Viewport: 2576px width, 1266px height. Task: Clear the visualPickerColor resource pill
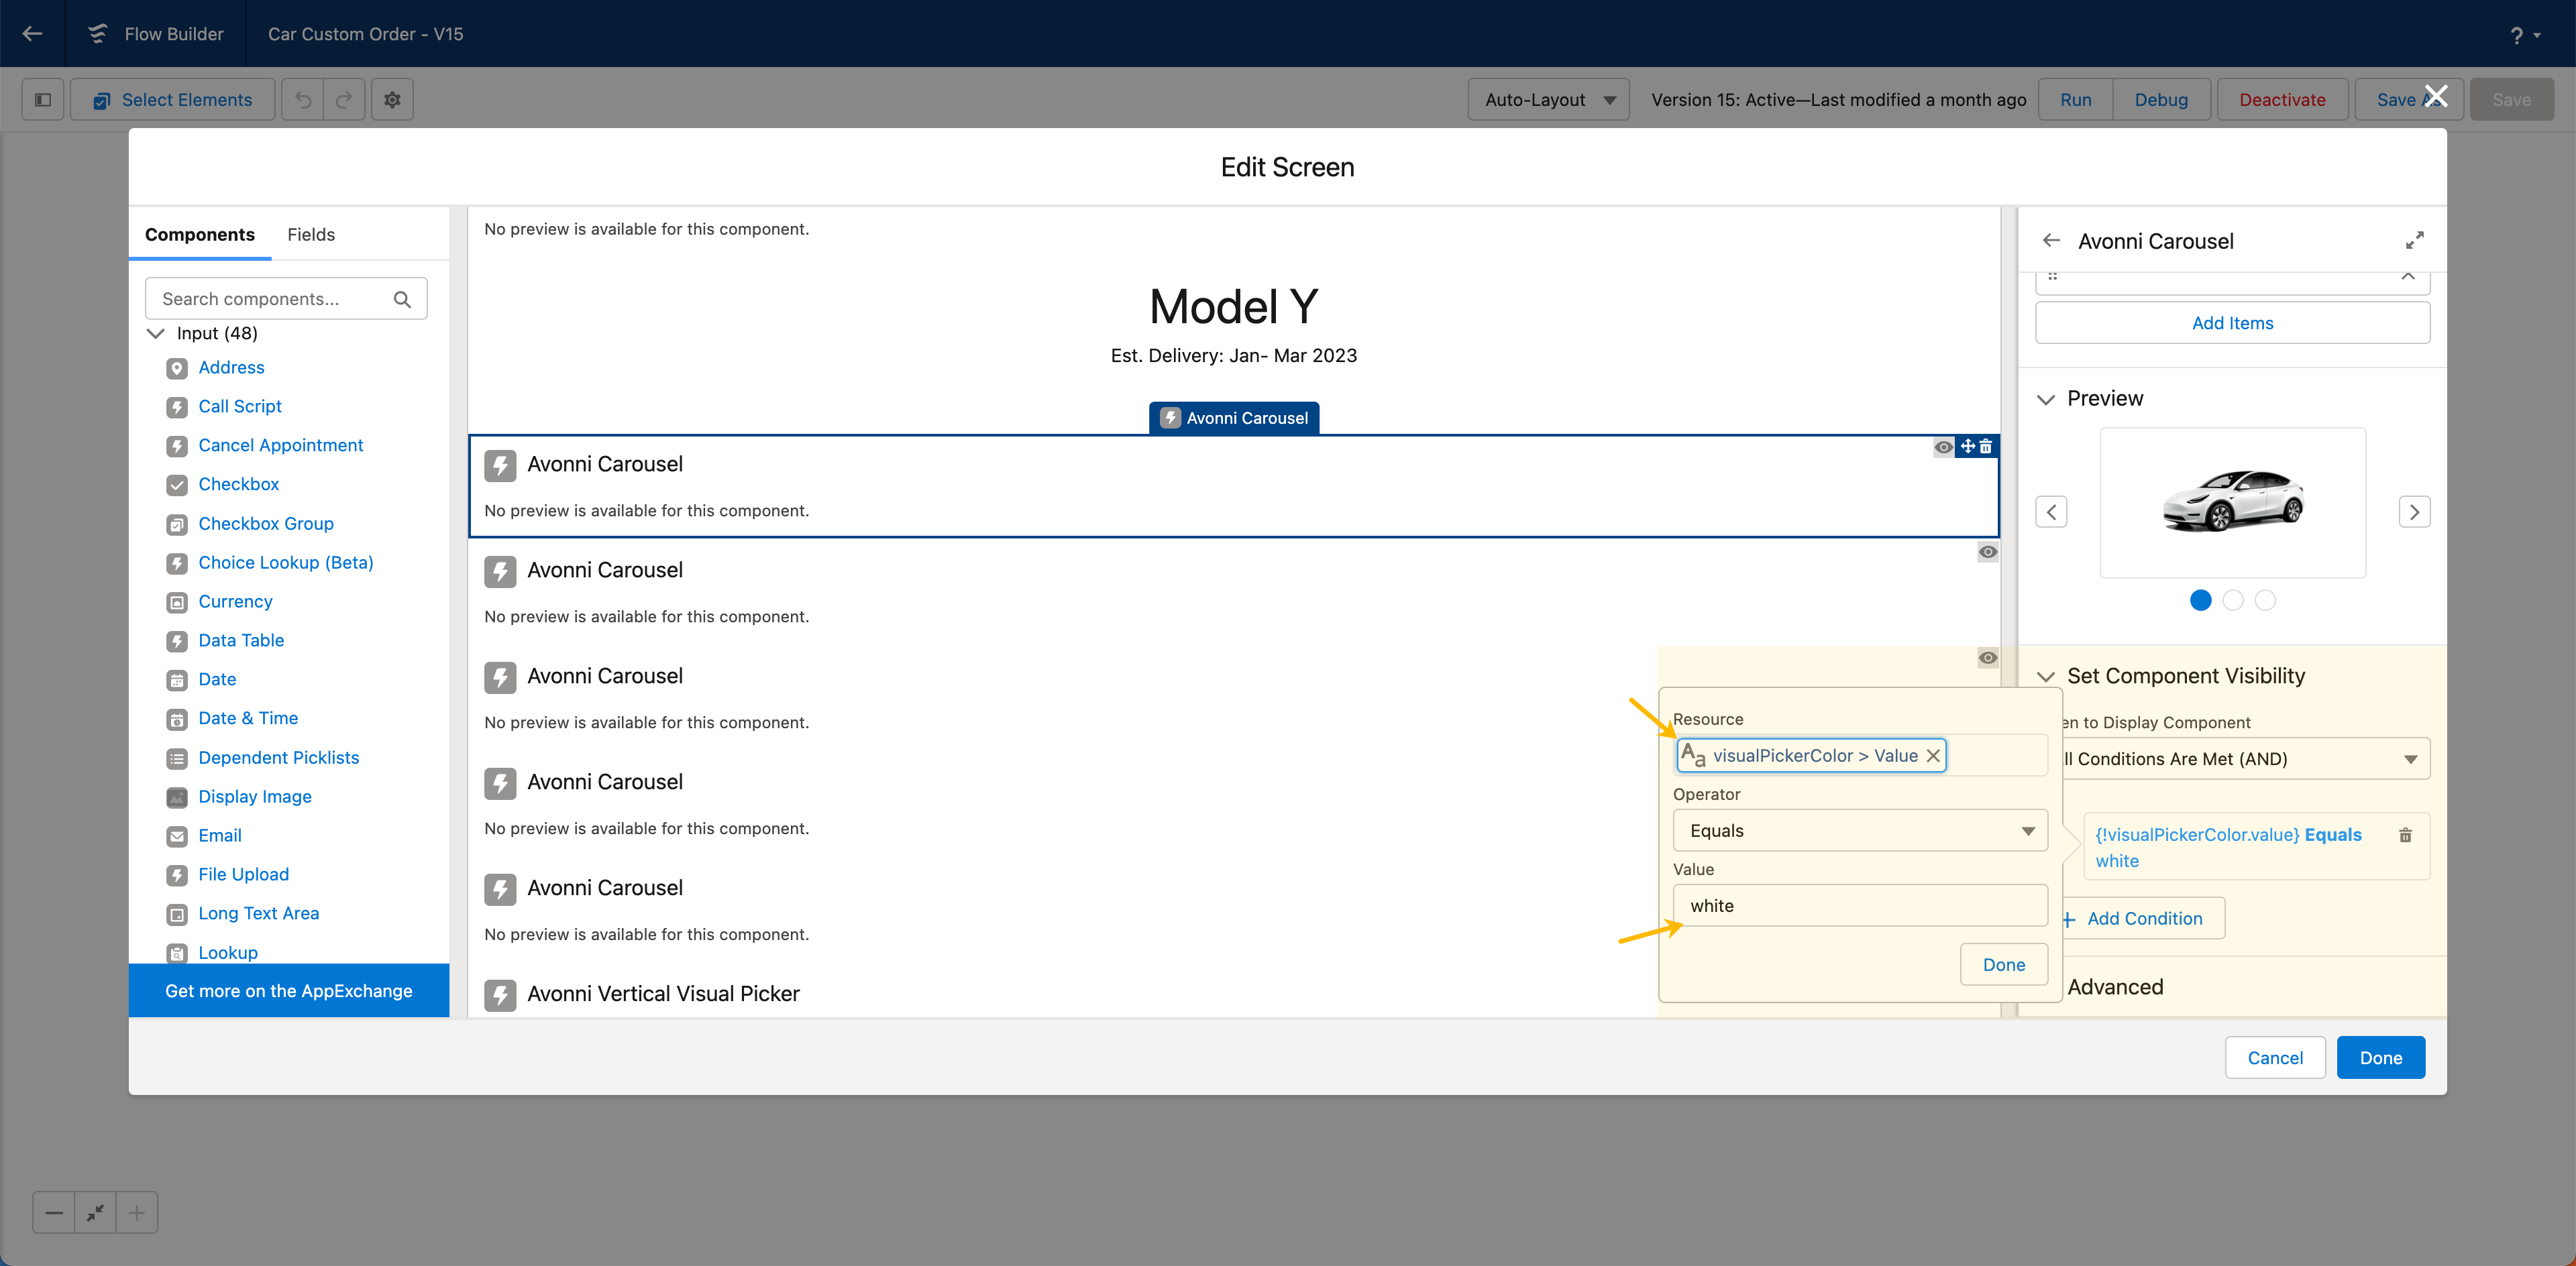click(1933, 756)
